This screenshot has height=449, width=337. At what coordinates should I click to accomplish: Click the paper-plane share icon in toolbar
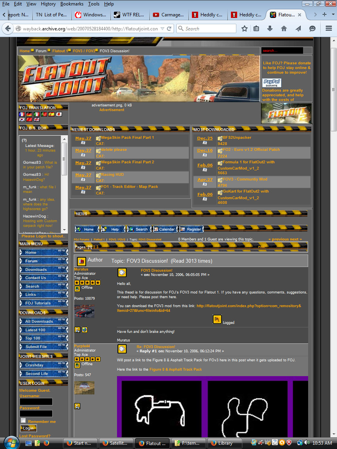(x=298, y=28)
